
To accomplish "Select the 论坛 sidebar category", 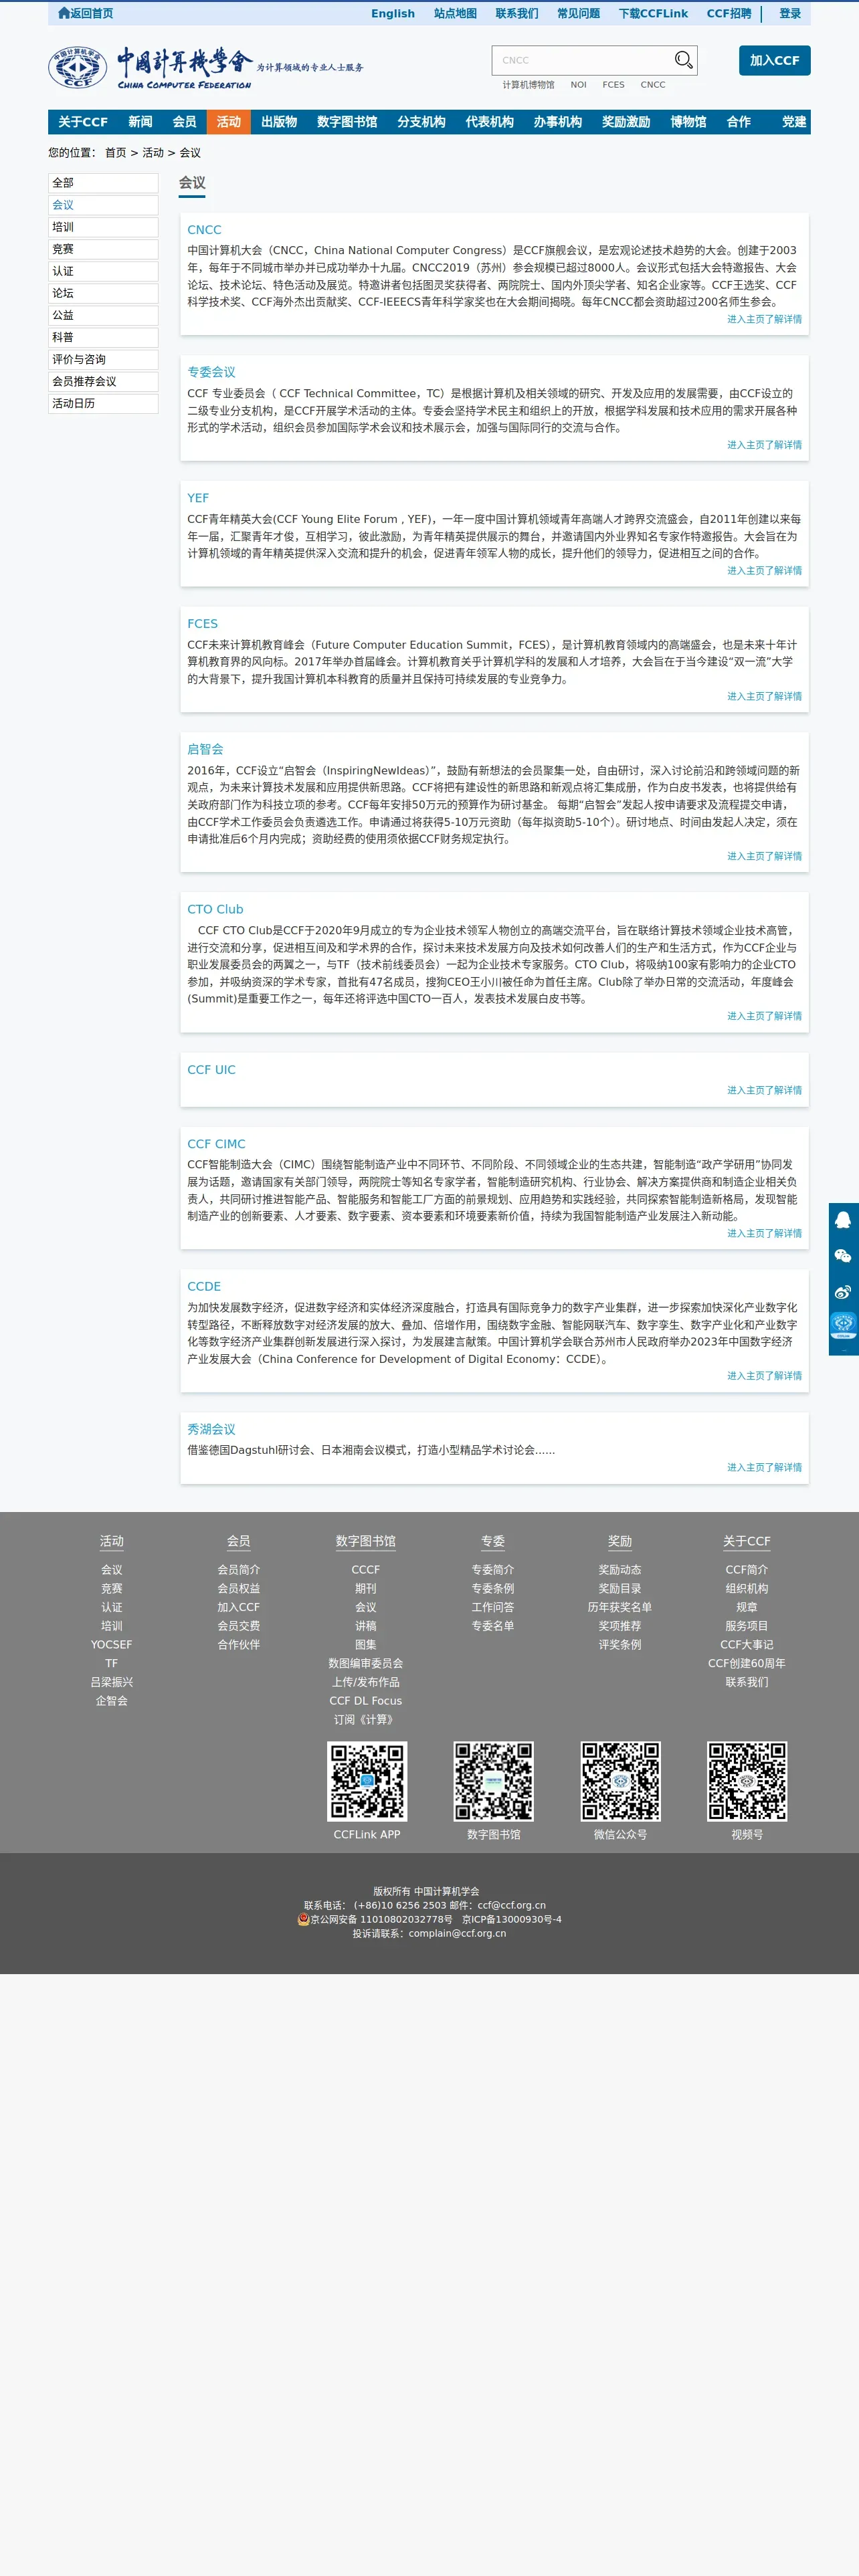I will 103,293.
